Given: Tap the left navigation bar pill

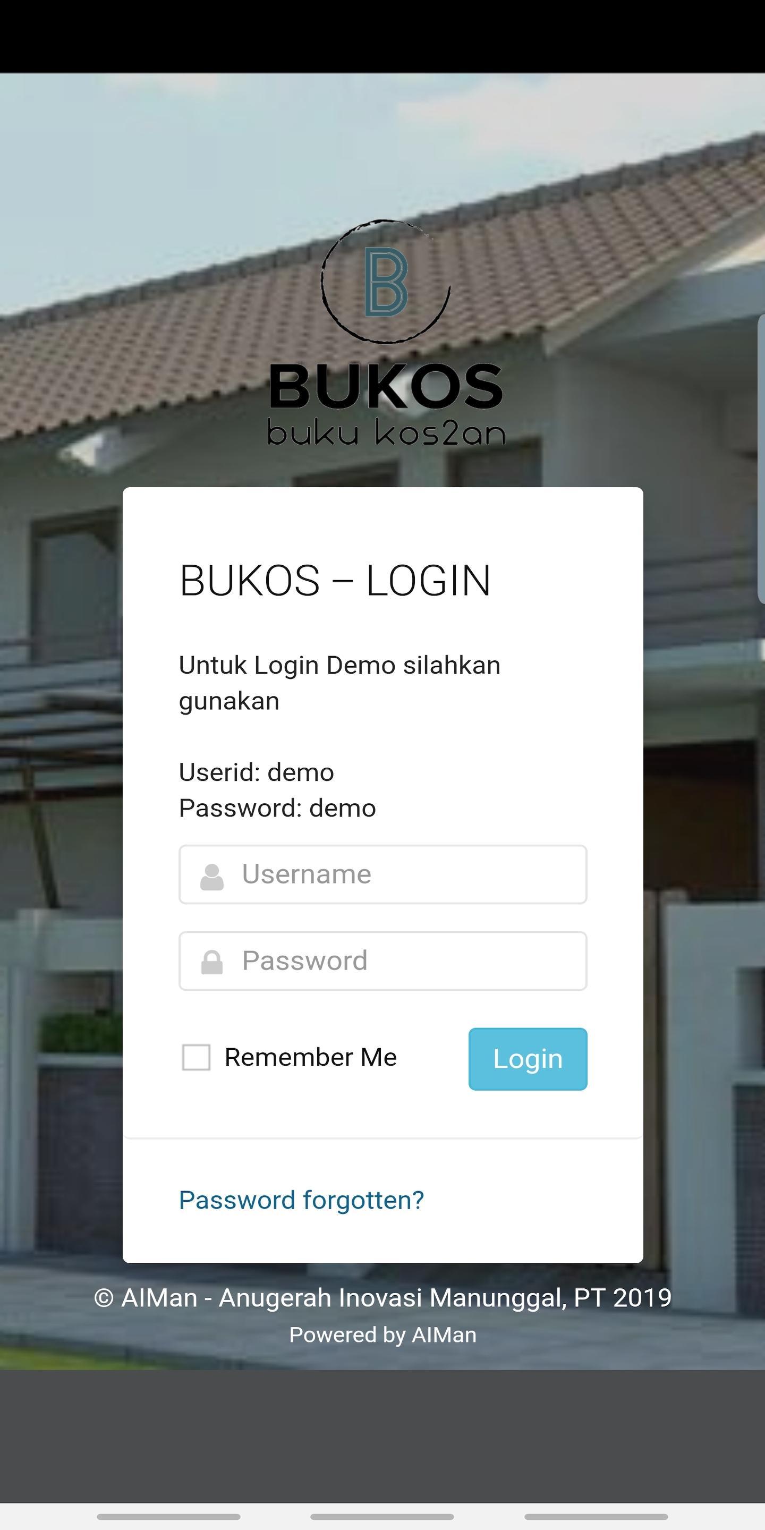Looking at the screenshot, I should (169, 1516).
